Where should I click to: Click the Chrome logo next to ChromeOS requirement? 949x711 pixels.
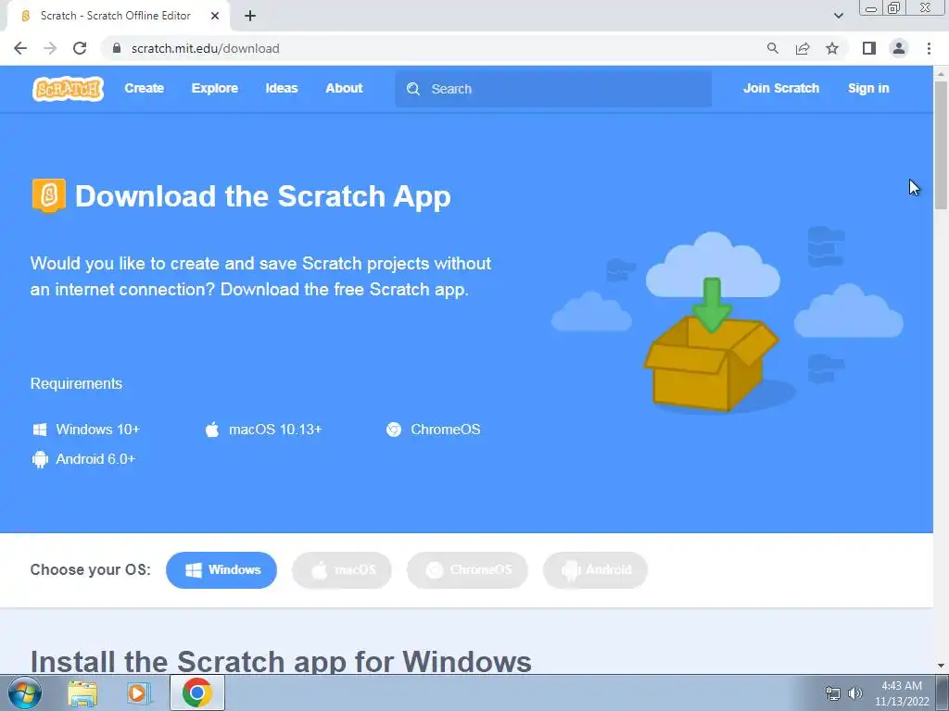[x=394, y=430]
